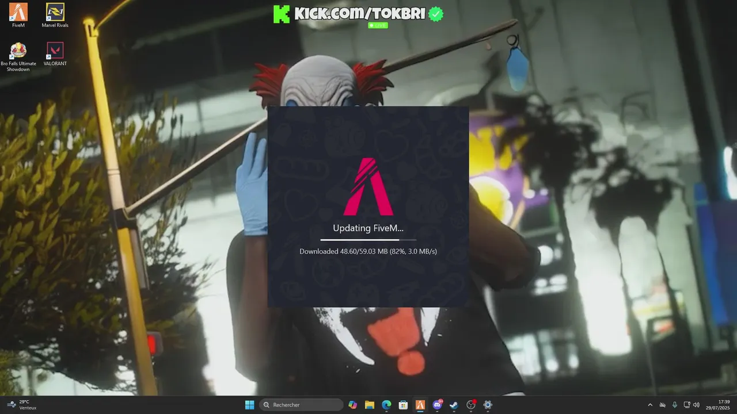Click the FiveM logo in updater window
The image size is (737, 414).
tap(368, 186)
